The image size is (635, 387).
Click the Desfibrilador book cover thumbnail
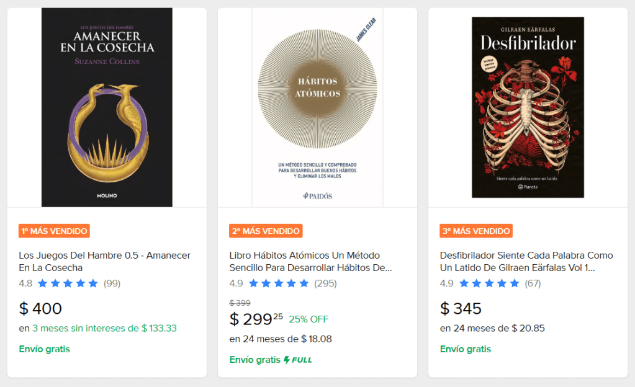[x=528, y=107]
